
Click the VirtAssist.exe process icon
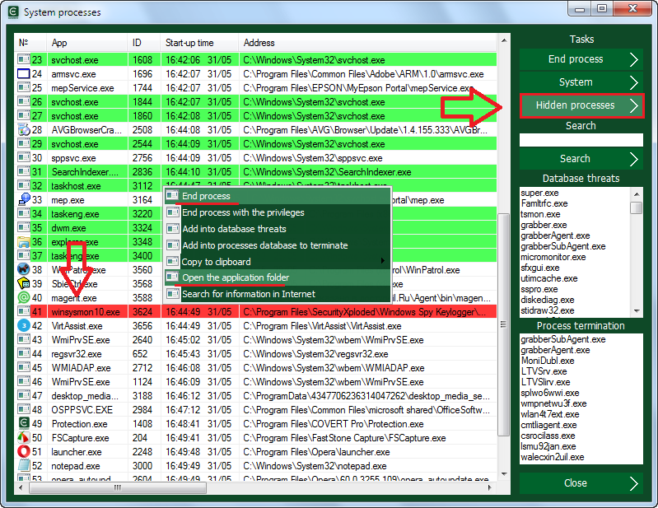[24, 325]
